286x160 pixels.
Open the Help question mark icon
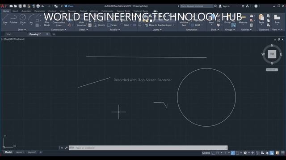click(256, 6)
